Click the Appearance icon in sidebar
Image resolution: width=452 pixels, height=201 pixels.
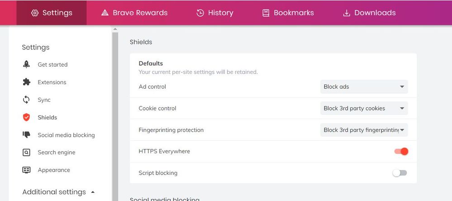click(x=26, y=170)
